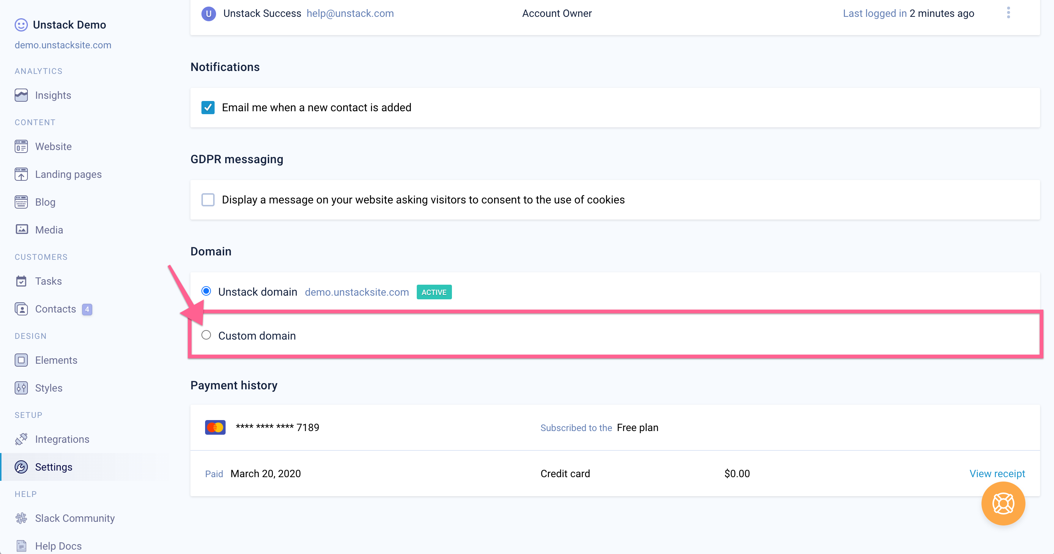Open Help Docs in the sidebar

59,546
